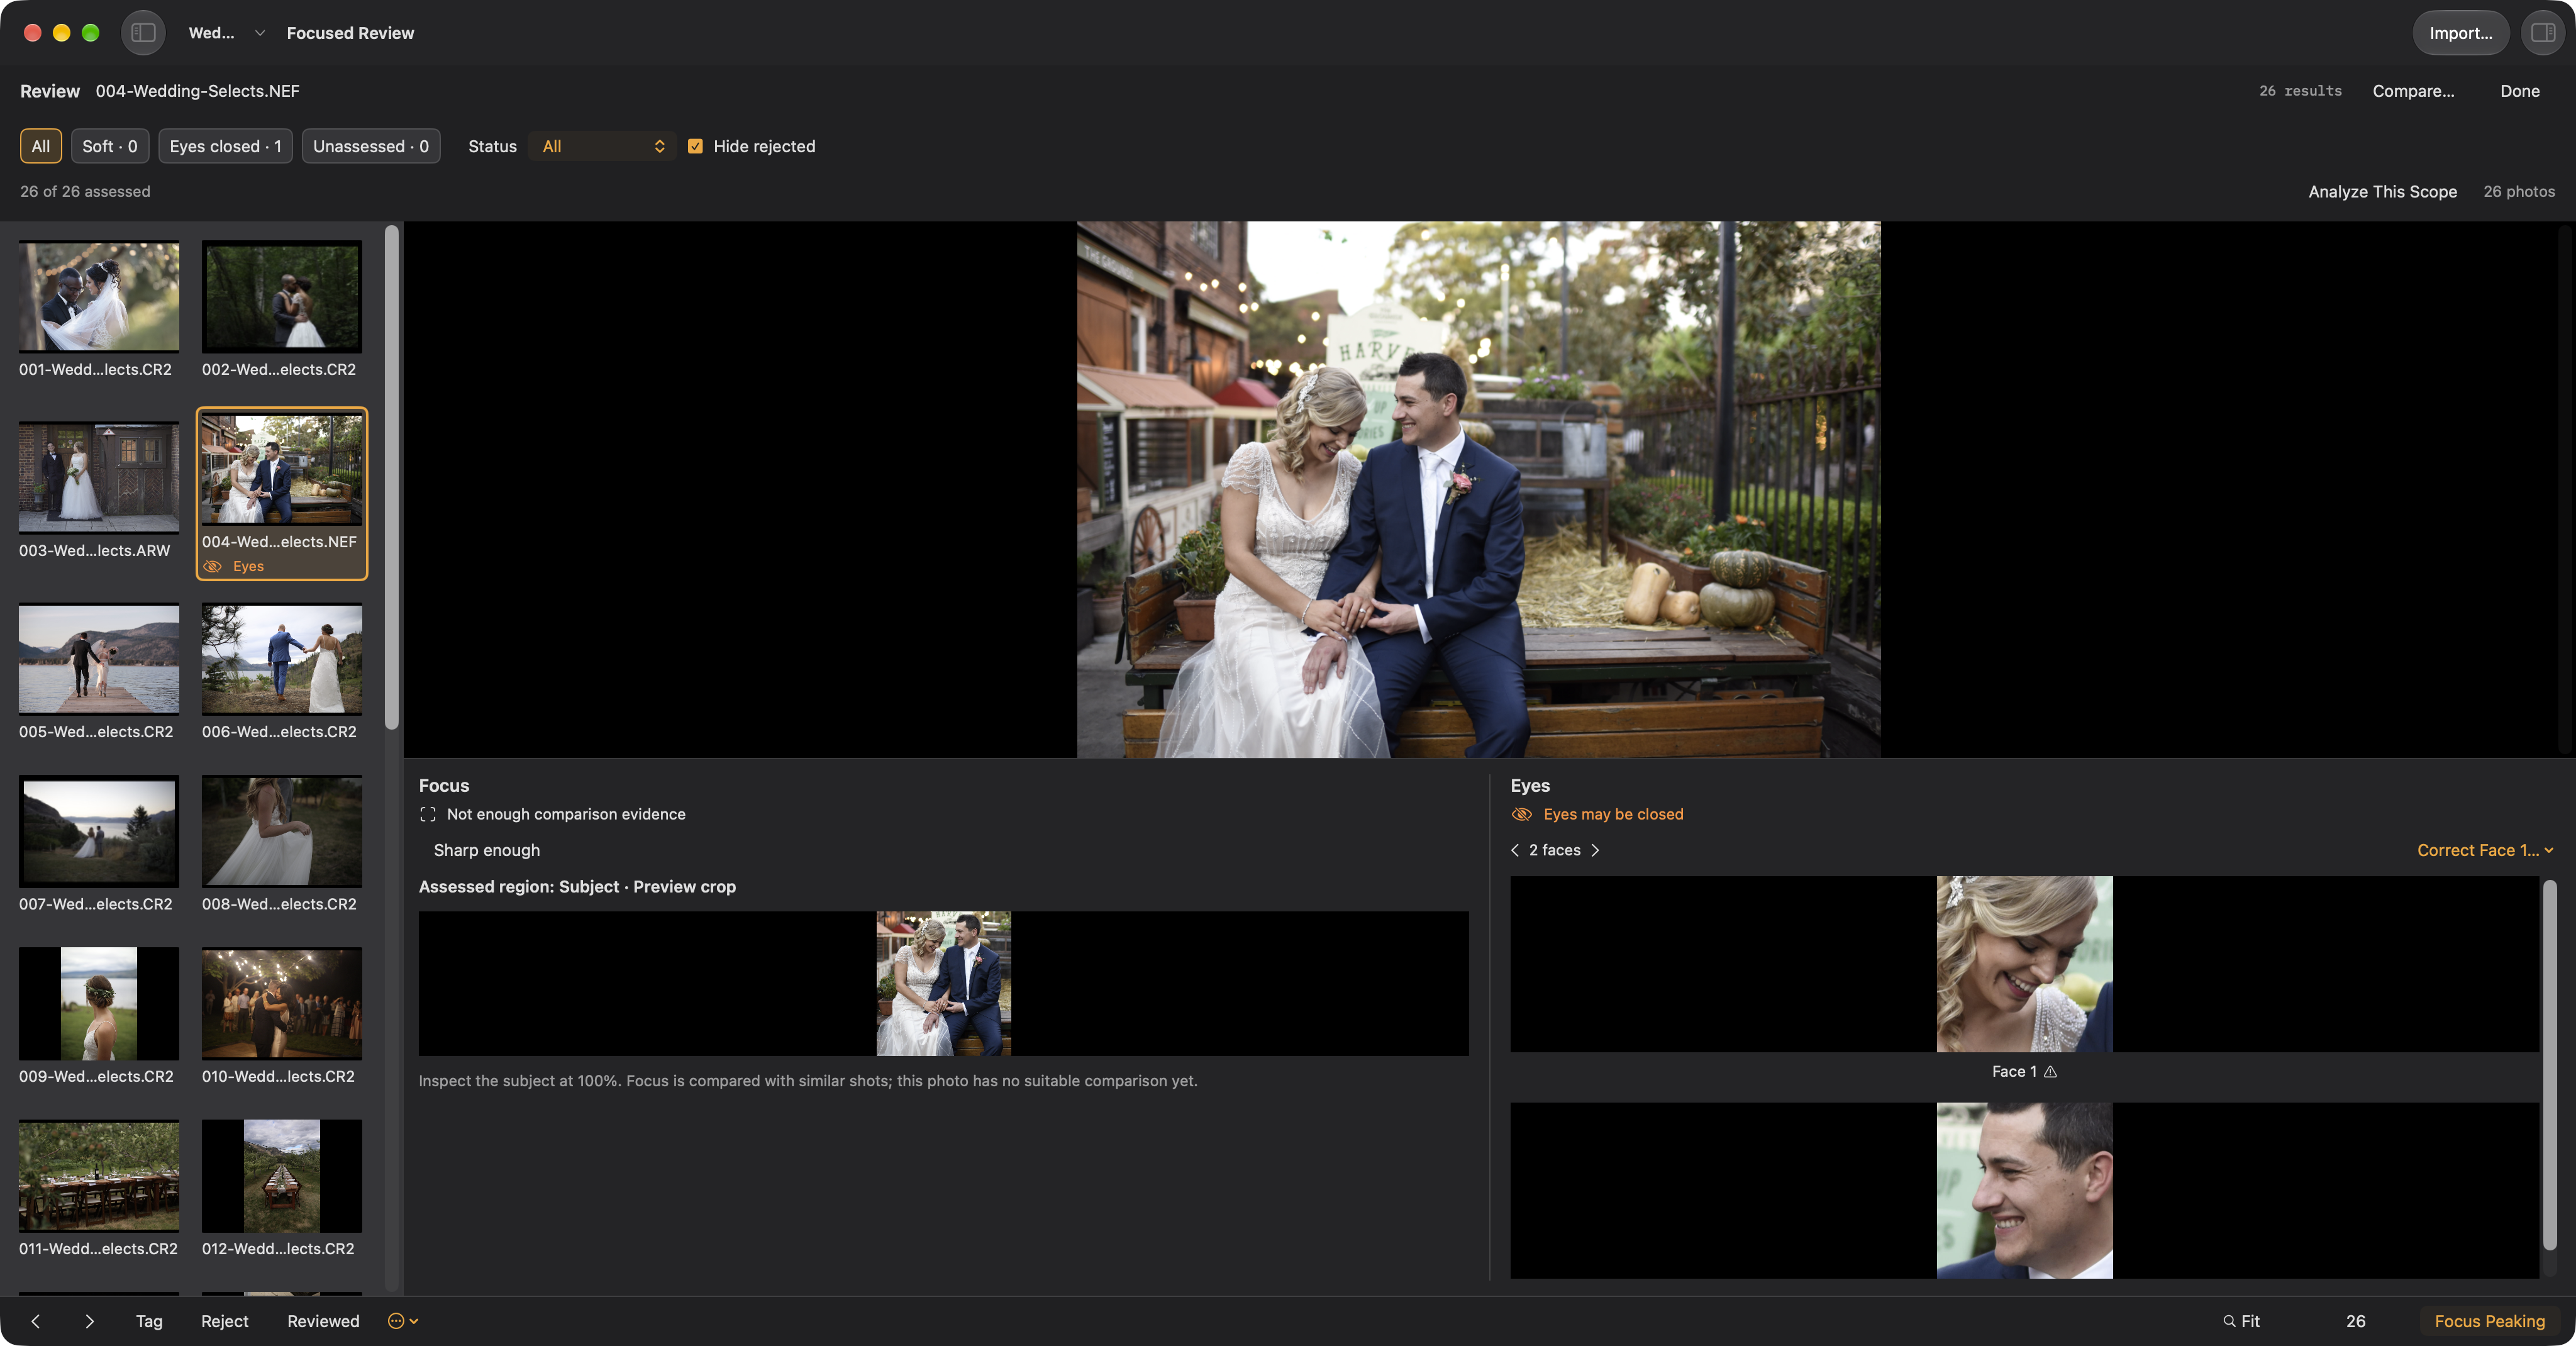Click the eyes closed icon in Eyes panel

[x=1522, y=814]
